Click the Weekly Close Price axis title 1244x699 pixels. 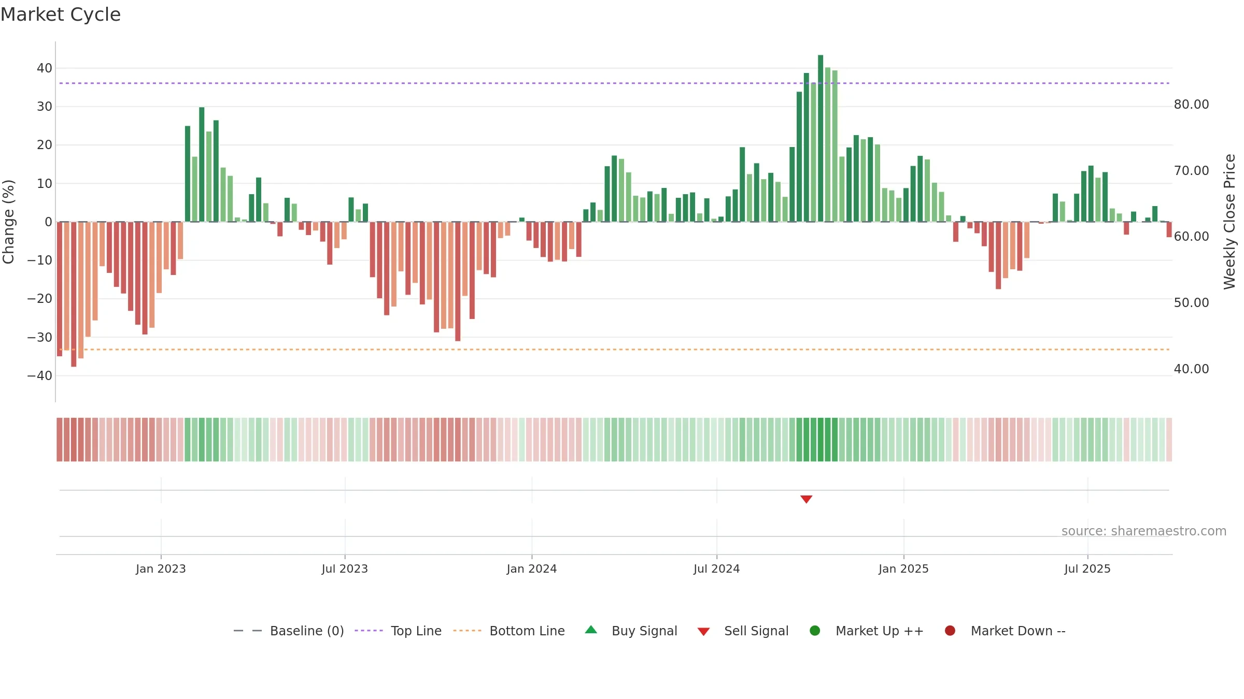pyautogui.click(x=1229, y=222)
